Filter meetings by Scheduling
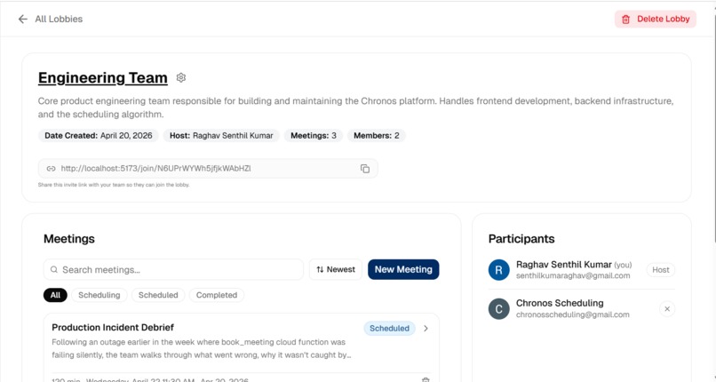 tap(99, 295)
